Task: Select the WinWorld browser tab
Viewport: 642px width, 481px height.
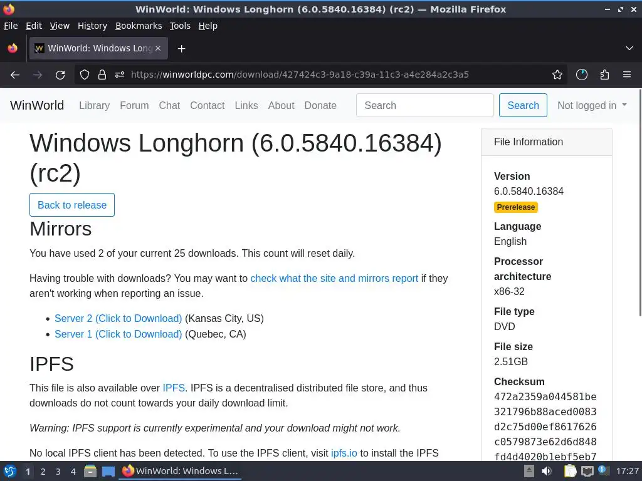Action: [98, 48]
